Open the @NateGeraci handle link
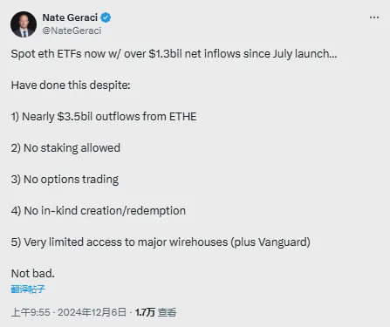 tap(72, 31)
